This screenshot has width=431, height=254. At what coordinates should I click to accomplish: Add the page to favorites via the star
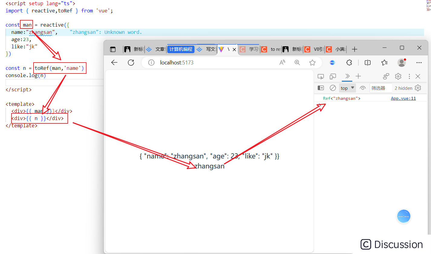pos(312,62)
